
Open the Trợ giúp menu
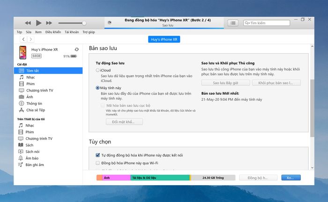[89, 32]
